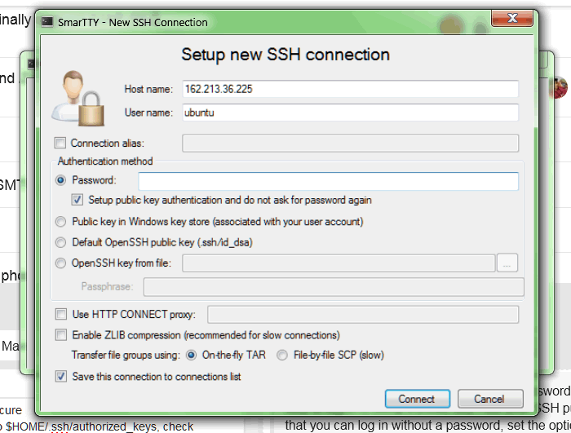
Task: Click the Host name label
Action: [x=148, y=89]
